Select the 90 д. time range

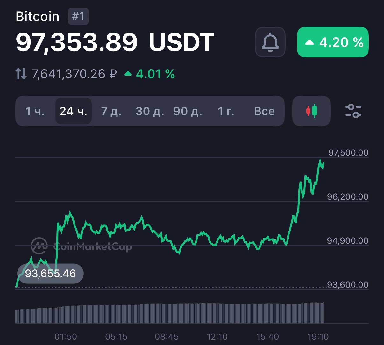(x=188, y=111)
